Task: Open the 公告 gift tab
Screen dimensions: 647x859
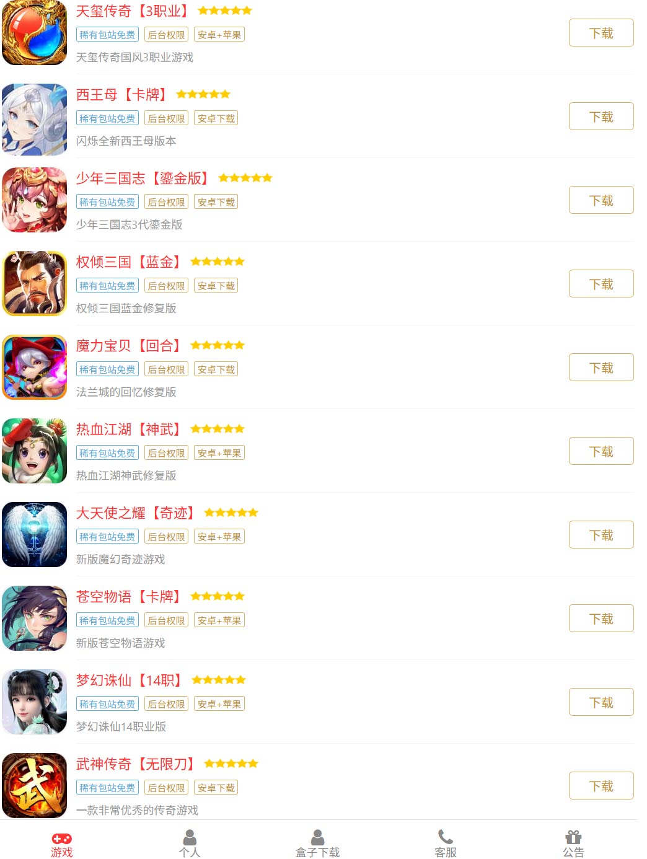Action: pyautogui.click(x=573, y=844)
